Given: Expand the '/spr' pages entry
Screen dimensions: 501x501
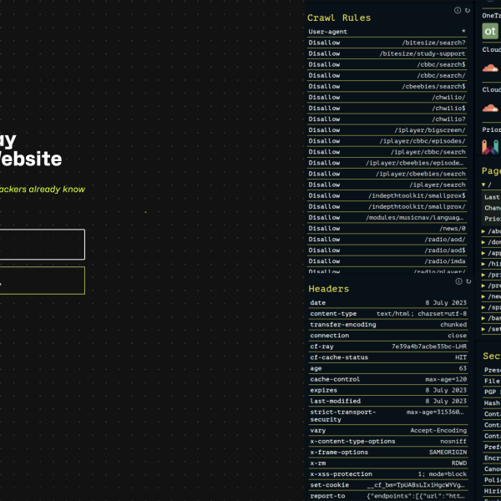Looking at the screenshot, I should [483, 307].
